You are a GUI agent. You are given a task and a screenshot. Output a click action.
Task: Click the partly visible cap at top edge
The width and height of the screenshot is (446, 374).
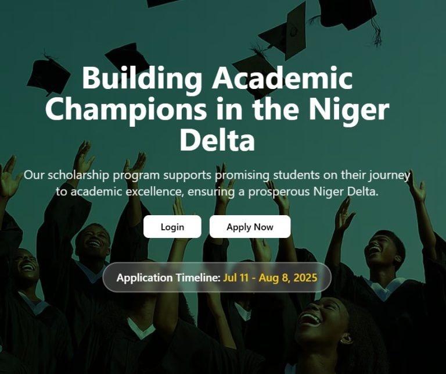[x=166, y=3]
